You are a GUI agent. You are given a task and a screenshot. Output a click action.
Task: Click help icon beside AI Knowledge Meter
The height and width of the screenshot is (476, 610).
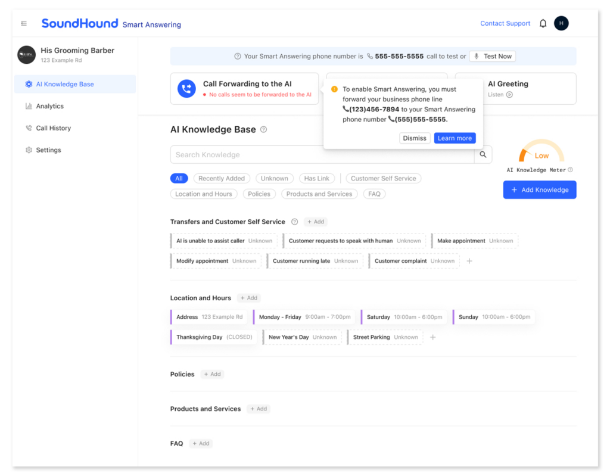pos(570,170)
